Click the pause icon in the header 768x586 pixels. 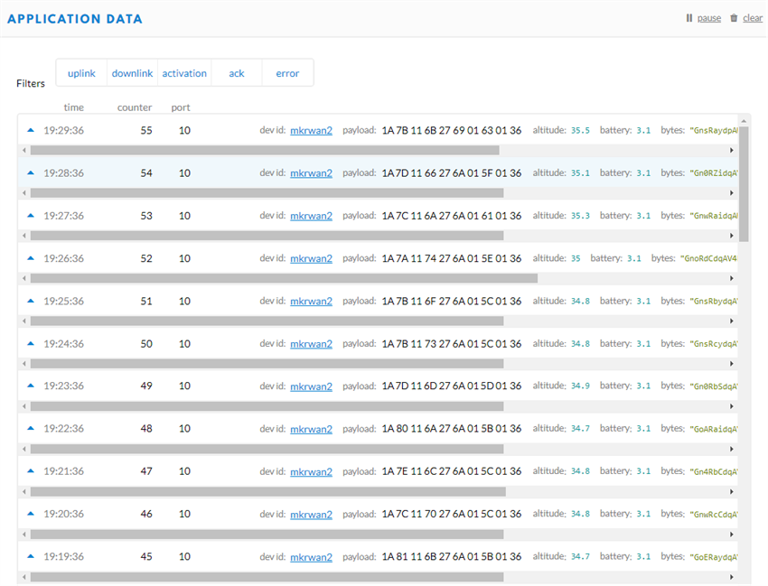(x=689, y=18)
